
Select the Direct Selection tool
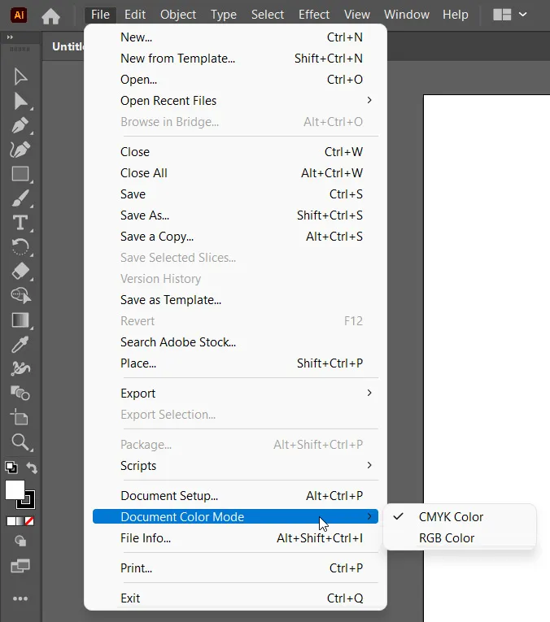coord(20,101)
